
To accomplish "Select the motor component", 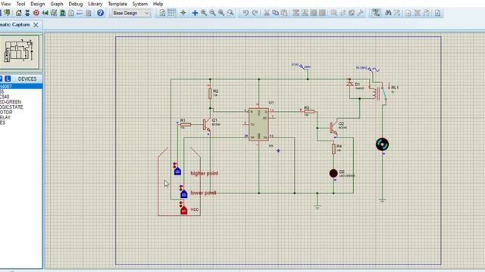I will (382, 144).
